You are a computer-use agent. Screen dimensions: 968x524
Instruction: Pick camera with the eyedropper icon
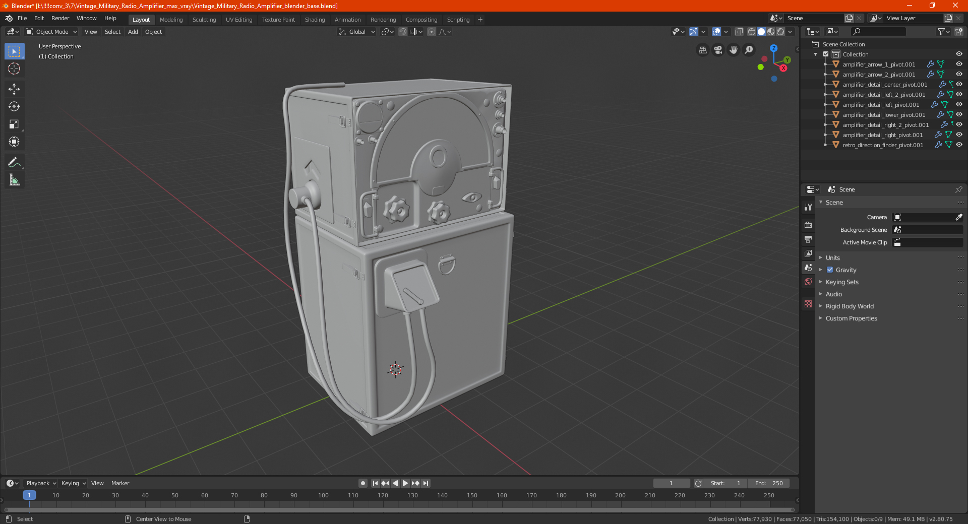coord(958,217)
